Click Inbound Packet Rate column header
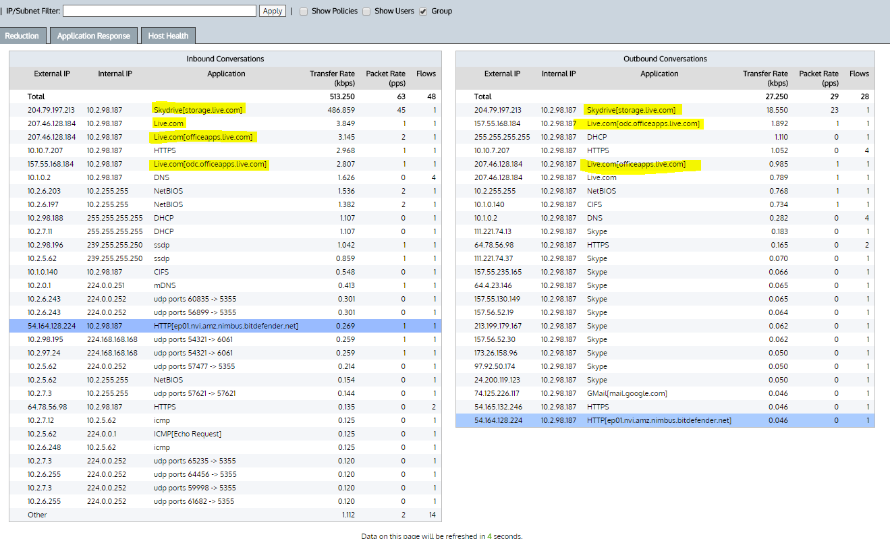The height and width of the screenshot is (539, 890). pyautogui.click(x=385, y=78)
